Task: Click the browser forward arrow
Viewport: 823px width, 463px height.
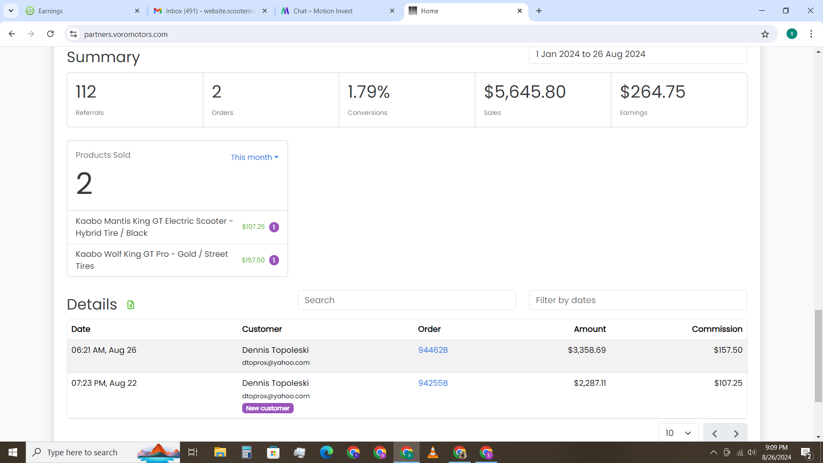Action: click(x=31, y=34)
